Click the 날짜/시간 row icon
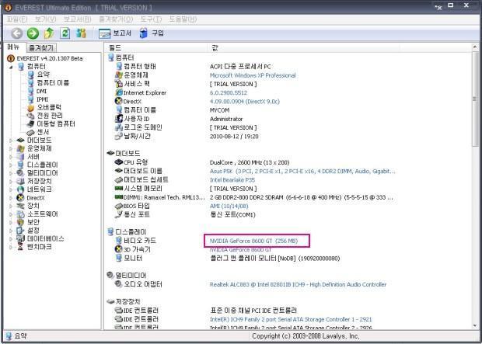 [x=119, y=136]
